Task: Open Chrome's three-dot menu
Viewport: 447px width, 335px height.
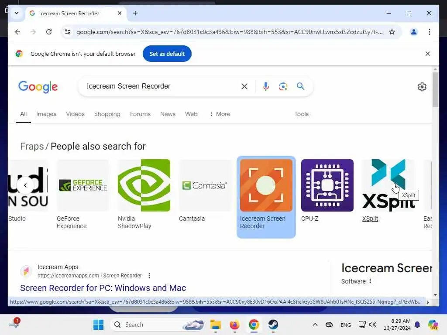Action: (430, 32)
